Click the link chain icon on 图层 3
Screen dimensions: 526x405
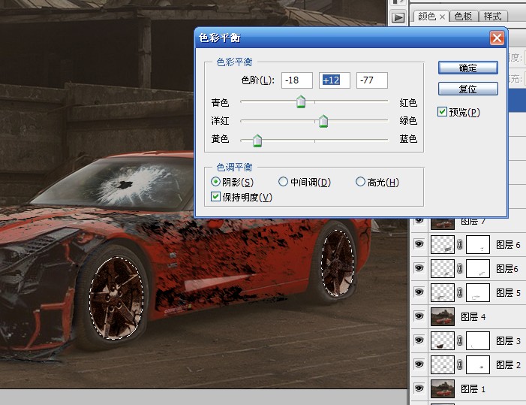point(460,341)
